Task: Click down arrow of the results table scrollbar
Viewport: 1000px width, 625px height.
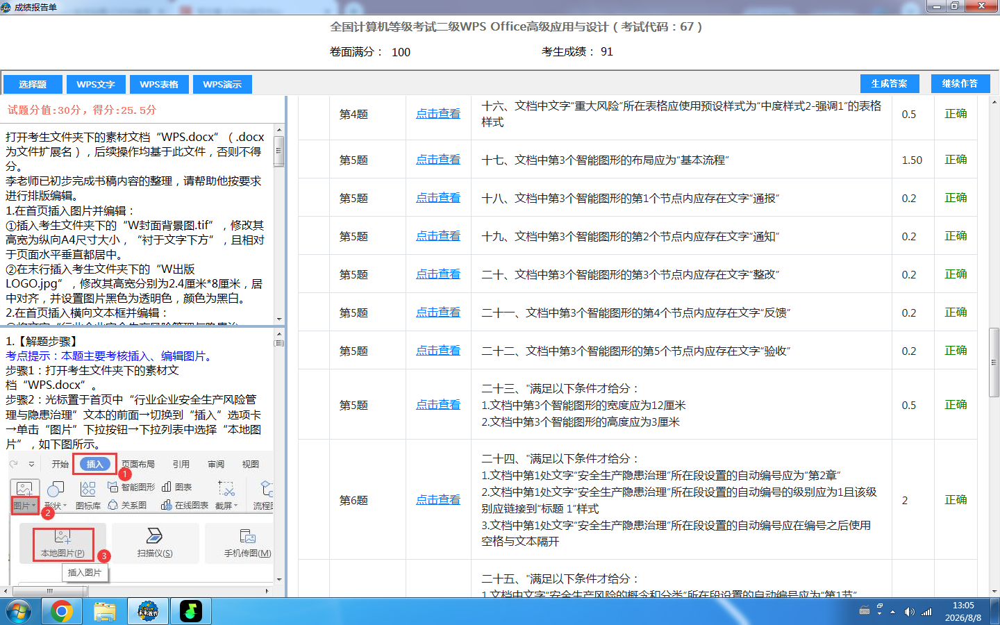Action: point(994,592)
